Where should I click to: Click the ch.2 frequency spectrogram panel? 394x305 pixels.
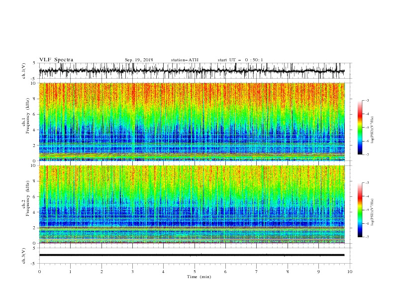tap(192, 204)
